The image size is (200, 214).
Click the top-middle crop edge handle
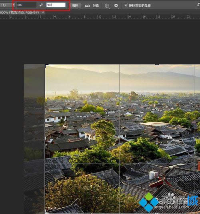pos(157,64)
